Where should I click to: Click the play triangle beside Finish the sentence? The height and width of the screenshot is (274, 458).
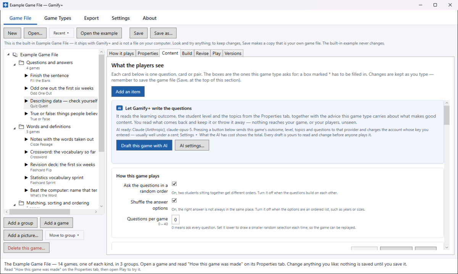(x=26, y=75)
